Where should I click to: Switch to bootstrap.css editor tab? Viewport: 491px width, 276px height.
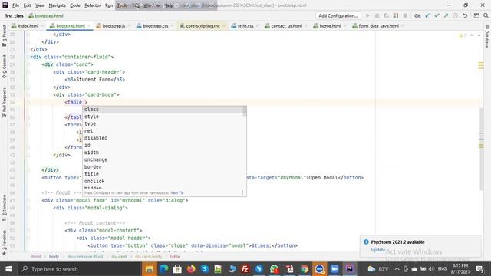coord(155,26)
